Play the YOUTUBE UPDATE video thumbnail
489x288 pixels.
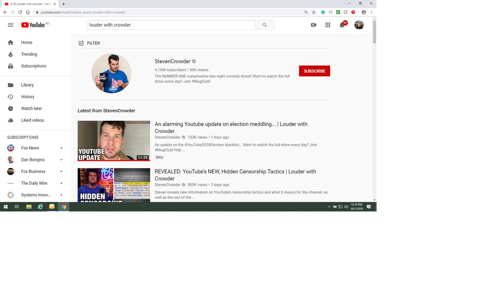pos(114,141)
